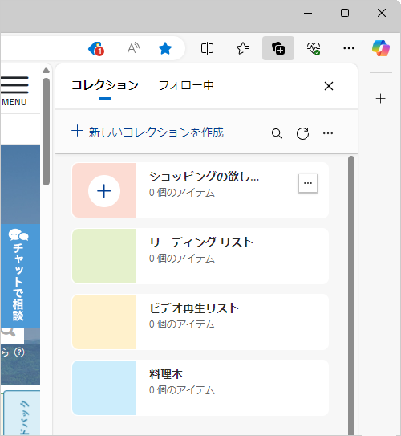Switch to the フォロー中 tab
Screen dimensions: 401x436
click(186, 85)
